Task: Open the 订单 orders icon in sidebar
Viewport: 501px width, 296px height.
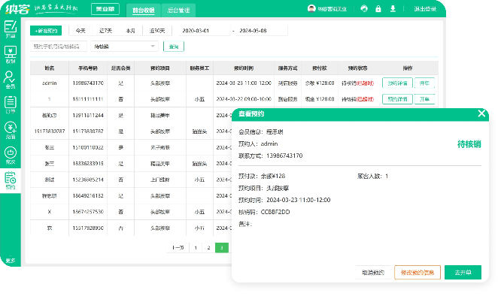Action: click(11, 105)
